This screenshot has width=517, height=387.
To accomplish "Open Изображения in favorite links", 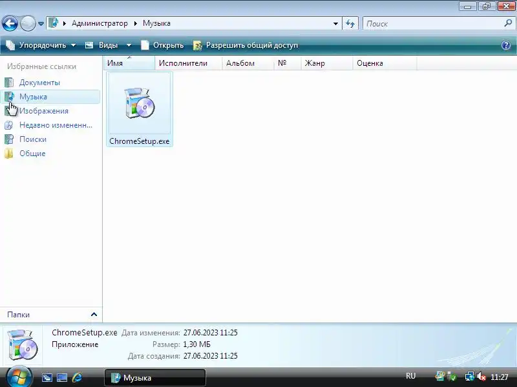I will click(44, 111).
